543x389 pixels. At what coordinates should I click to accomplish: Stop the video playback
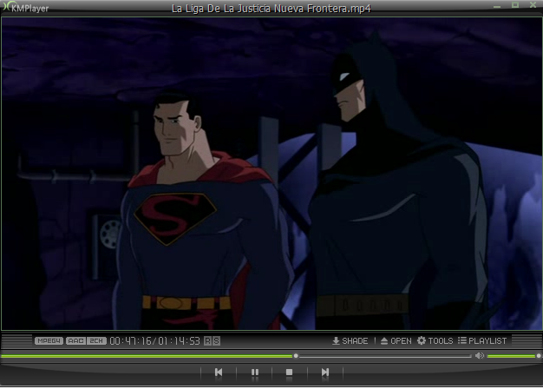pyautogui.click(x=289, y=373)
